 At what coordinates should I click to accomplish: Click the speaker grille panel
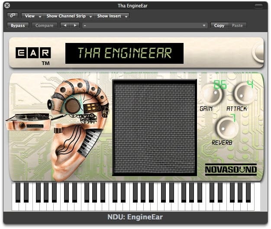(155, 128)
